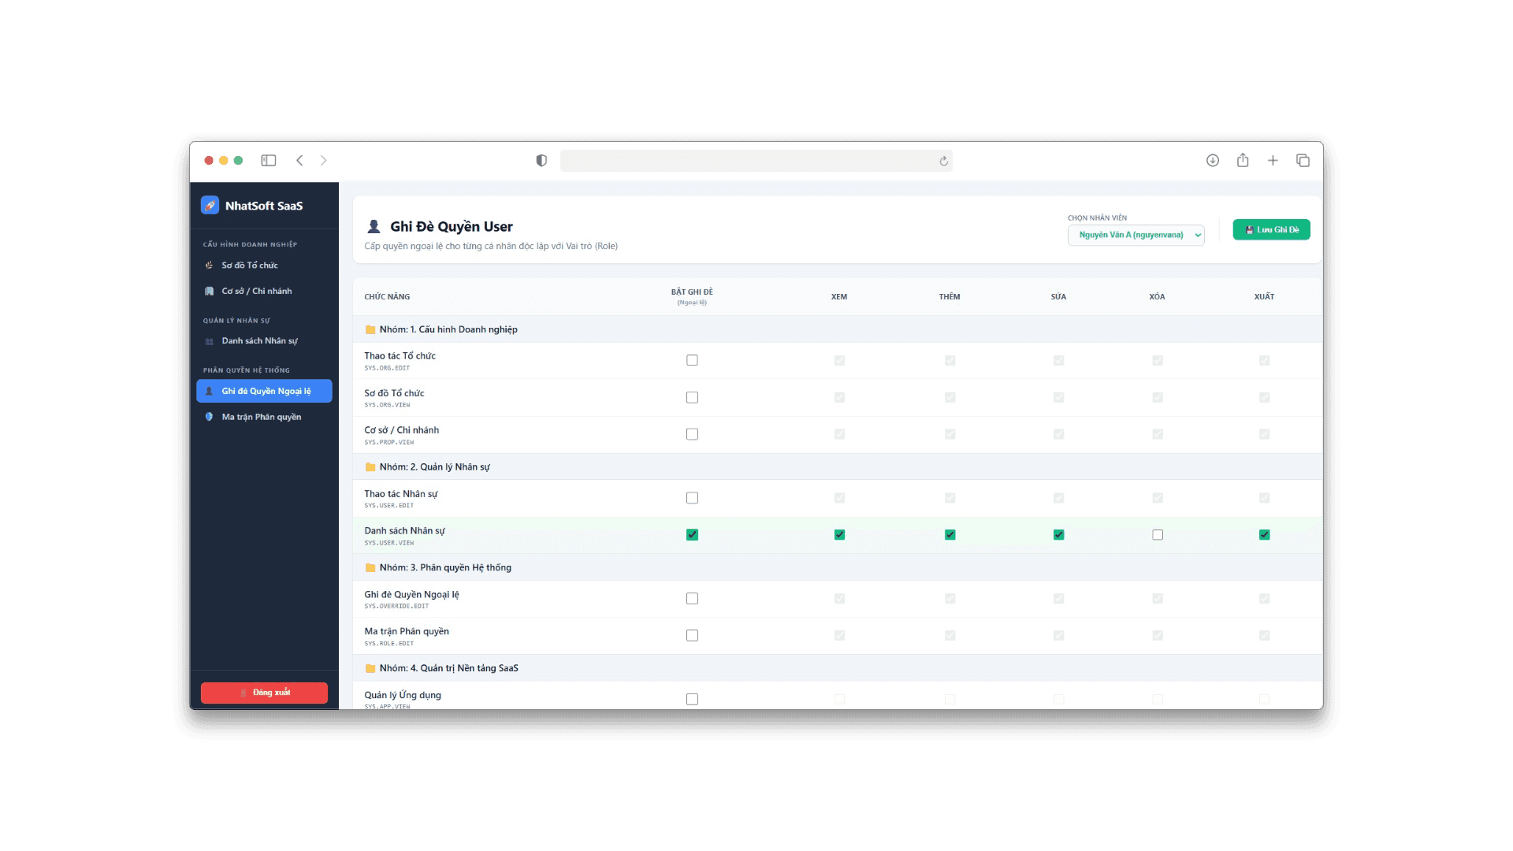The width and height of the screenshot is (1513, 851).
Task: Click the XEM column header
Action: click(x=839, y=297)
